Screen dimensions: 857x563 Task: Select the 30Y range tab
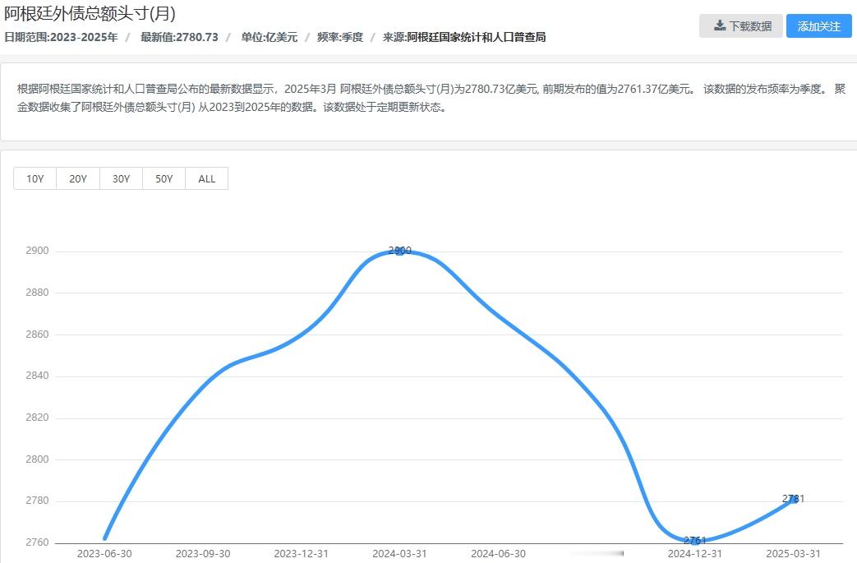point(121,178)
